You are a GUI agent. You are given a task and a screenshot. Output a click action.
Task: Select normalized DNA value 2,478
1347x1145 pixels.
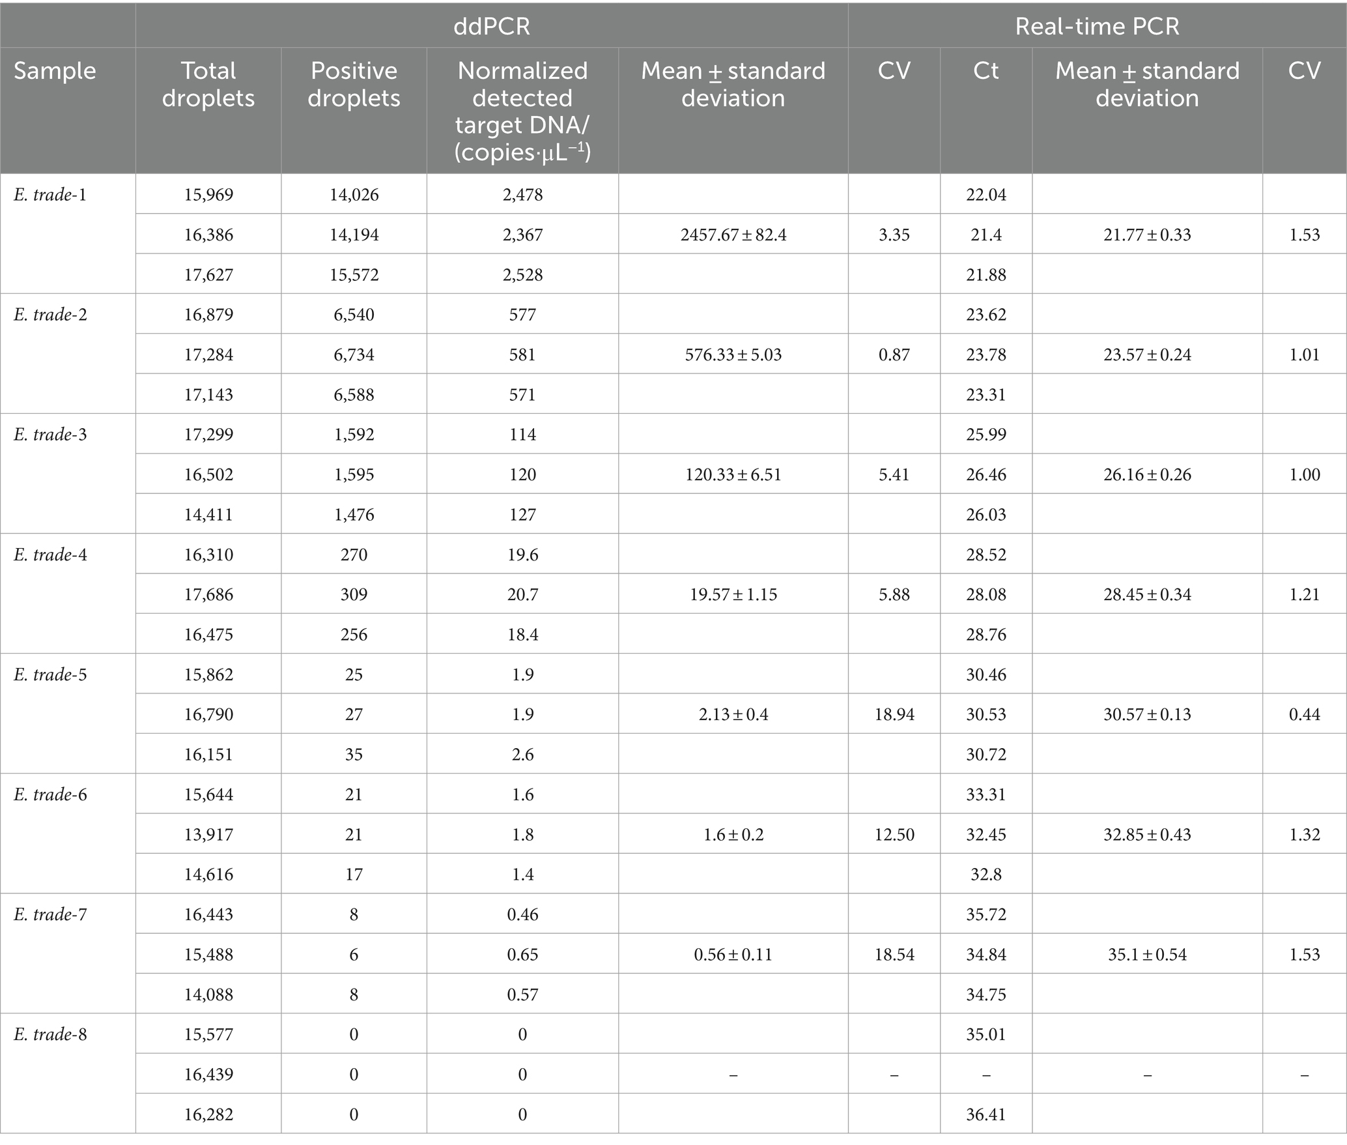click(522, 194)
